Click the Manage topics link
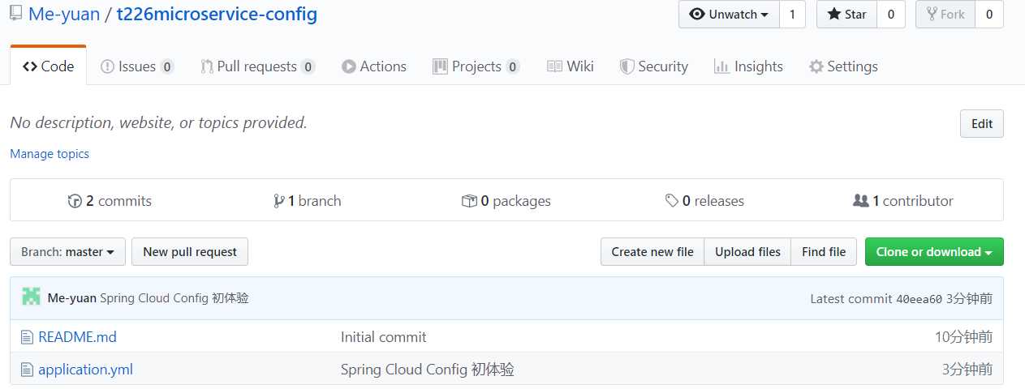The width and height of the screenshot is (1025, 389). tap(50, 154)
